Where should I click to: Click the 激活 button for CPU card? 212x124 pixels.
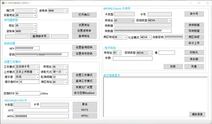[85, 104]
